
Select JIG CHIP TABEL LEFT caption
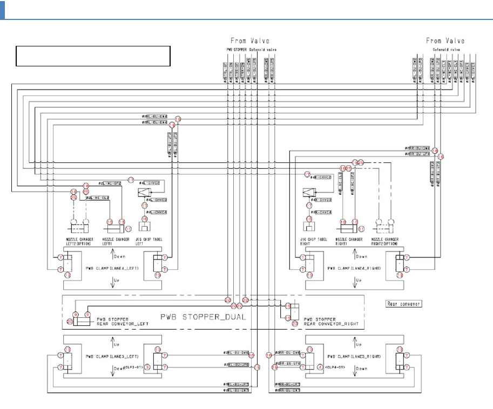coord(148,242)
